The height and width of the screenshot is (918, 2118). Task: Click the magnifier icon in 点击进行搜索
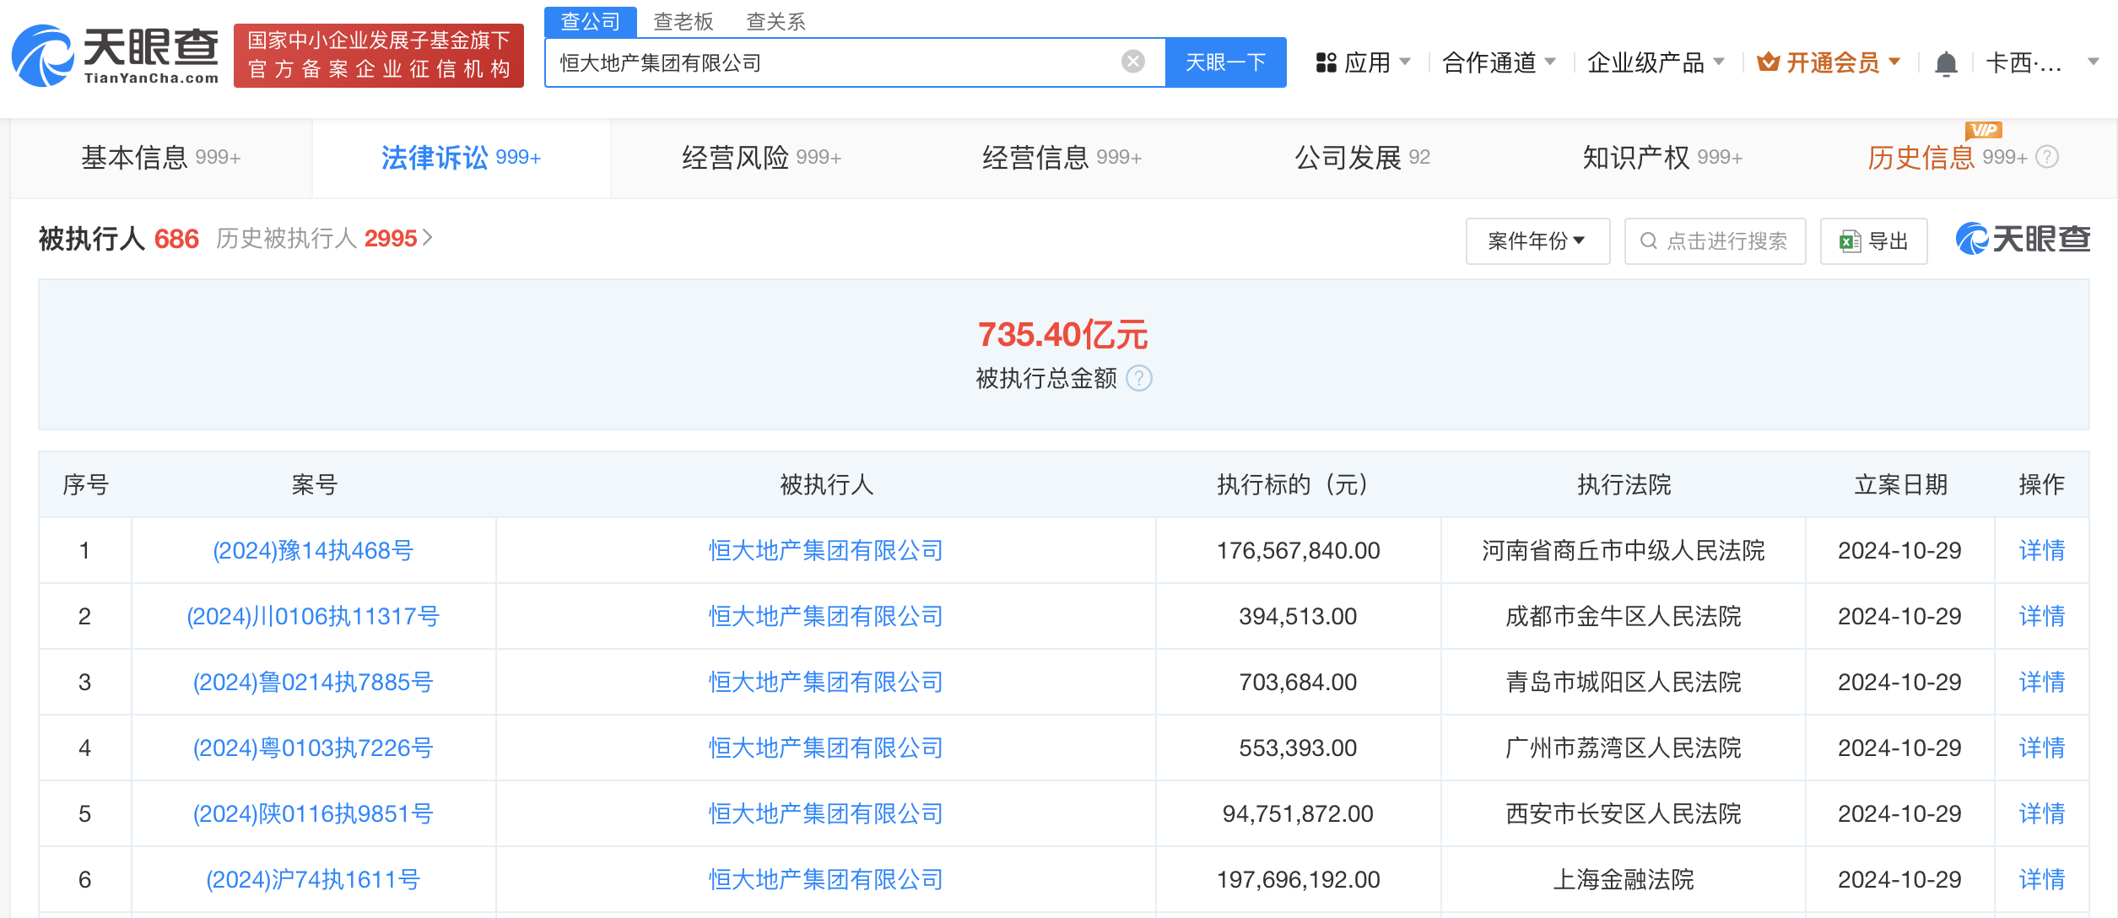1649,240
